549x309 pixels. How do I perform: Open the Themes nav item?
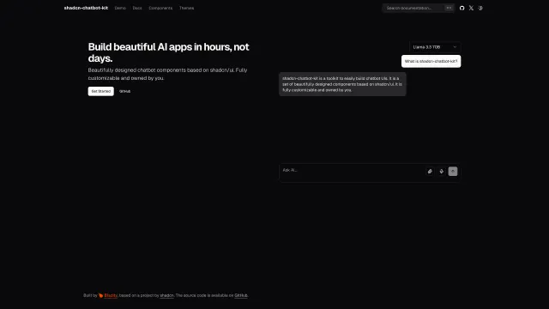pos(186,8)
